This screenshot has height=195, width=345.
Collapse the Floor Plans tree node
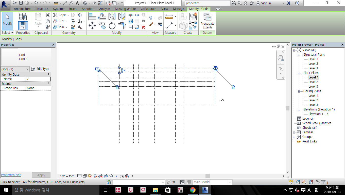[299, 73]
